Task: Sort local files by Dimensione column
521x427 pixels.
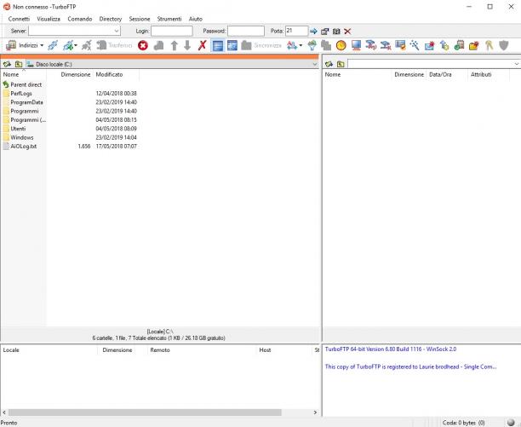Action: coord(70,74)
